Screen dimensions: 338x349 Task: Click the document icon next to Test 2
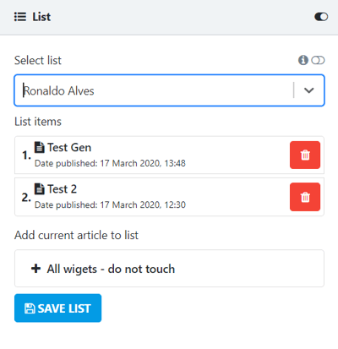click(40, 188)
